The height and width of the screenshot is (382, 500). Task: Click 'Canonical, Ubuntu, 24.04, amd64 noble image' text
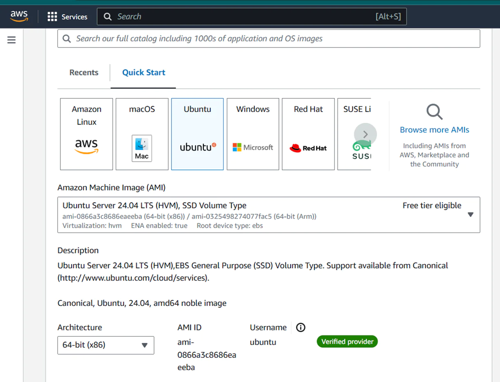[x=142, y=303]
